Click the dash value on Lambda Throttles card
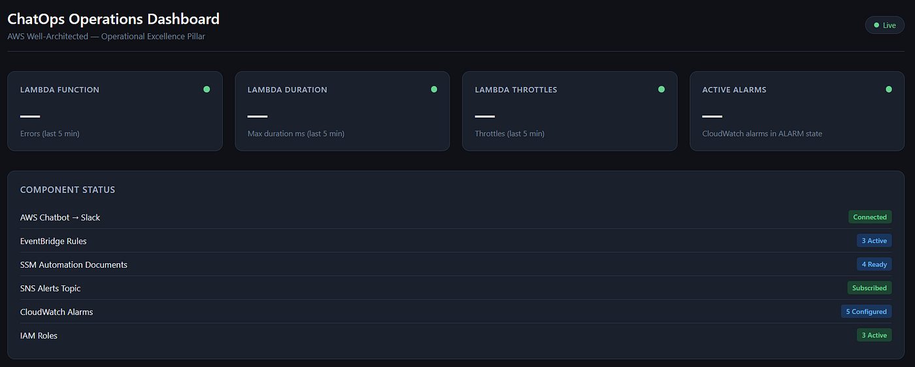This screenshot has height=367, width=915. (x=485, y=116)
